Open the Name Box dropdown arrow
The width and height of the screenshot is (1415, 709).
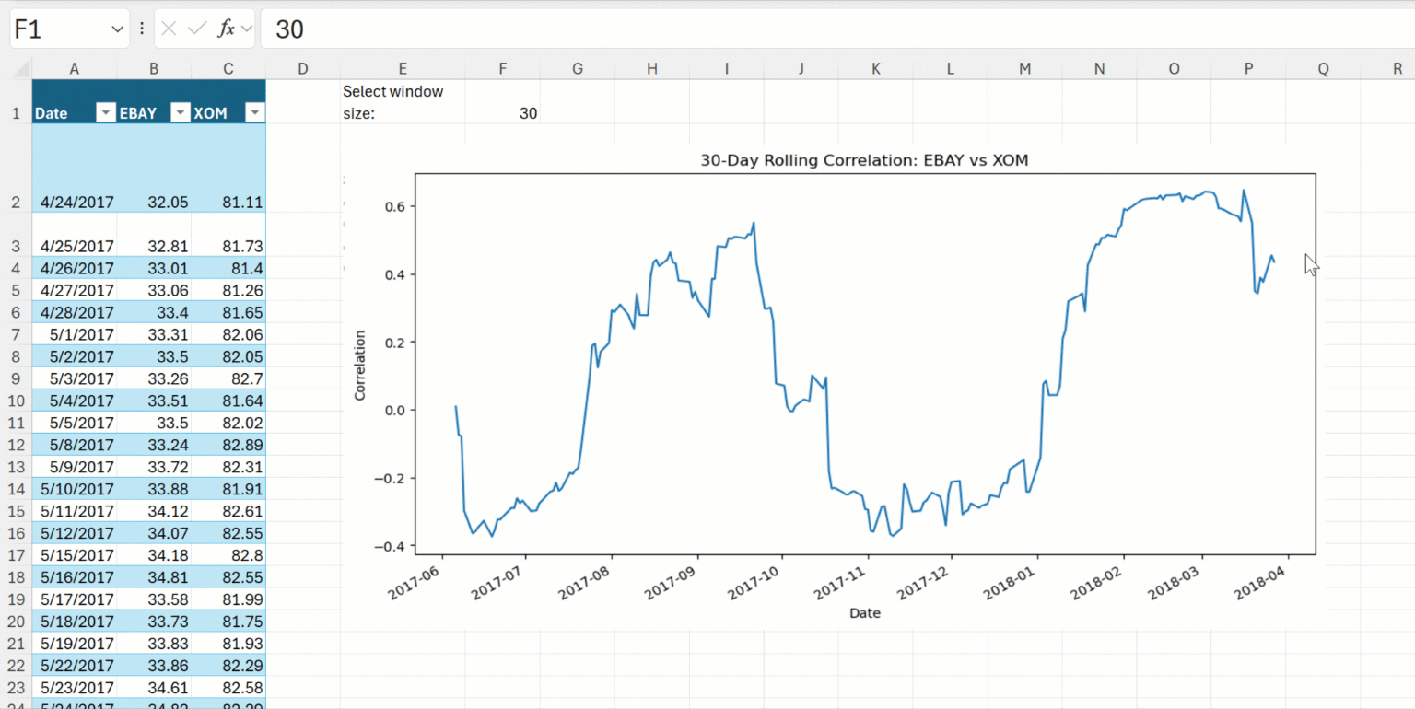[x=117, y=29]
